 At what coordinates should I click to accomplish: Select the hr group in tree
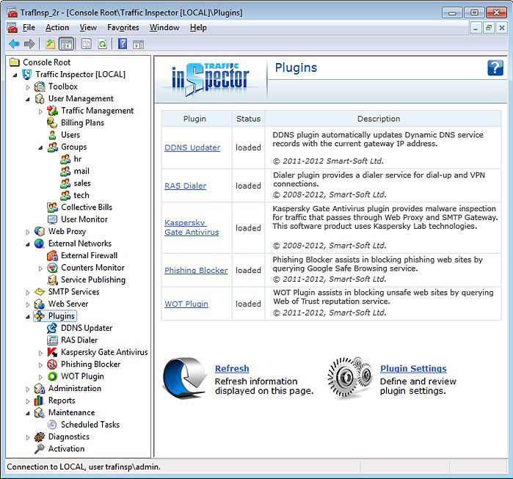pos(78,159)
